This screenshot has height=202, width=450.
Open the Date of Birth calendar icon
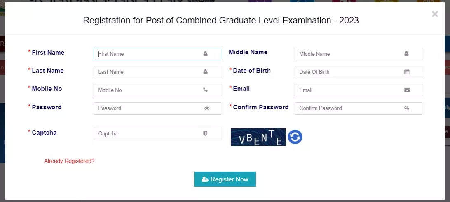407,72
